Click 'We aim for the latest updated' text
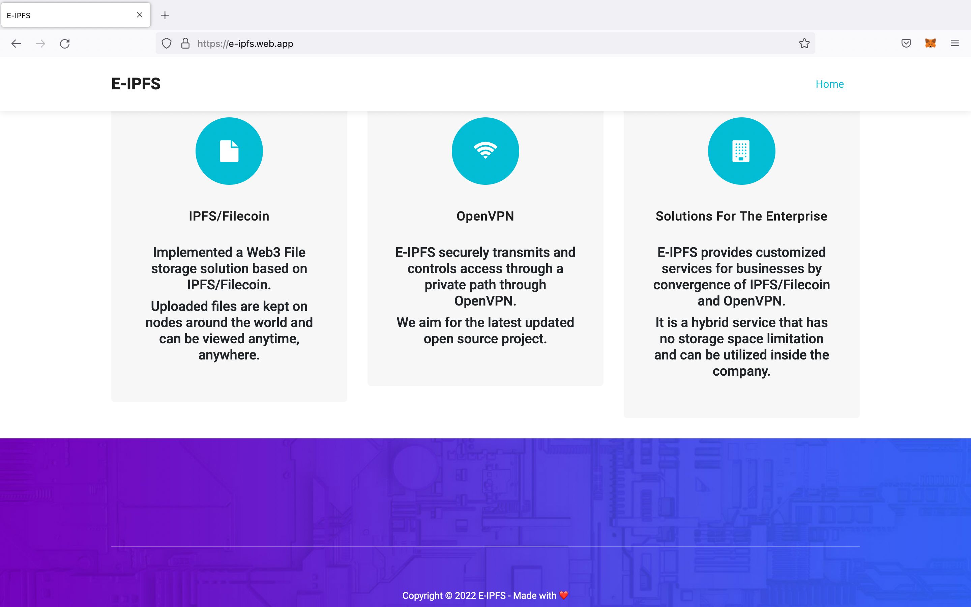The image size is (971, 607). click(x=485, y=330)
